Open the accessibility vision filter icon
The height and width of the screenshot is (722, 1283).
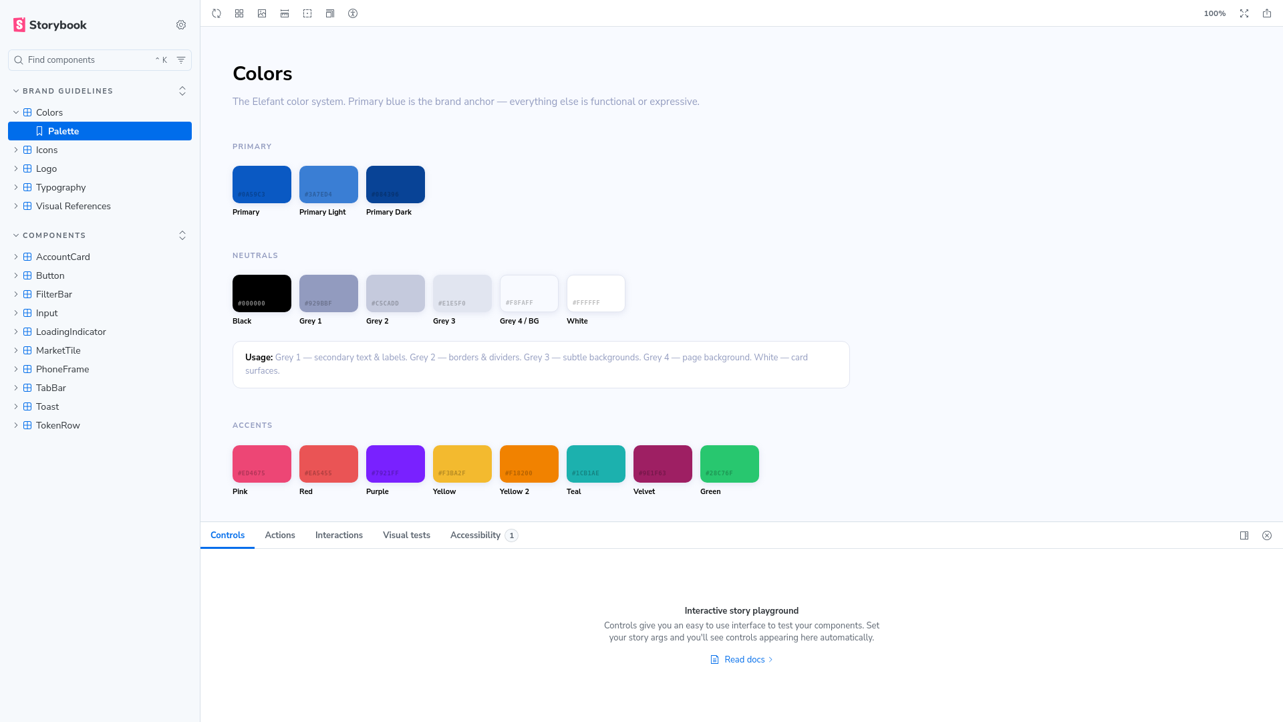(353, 13)
